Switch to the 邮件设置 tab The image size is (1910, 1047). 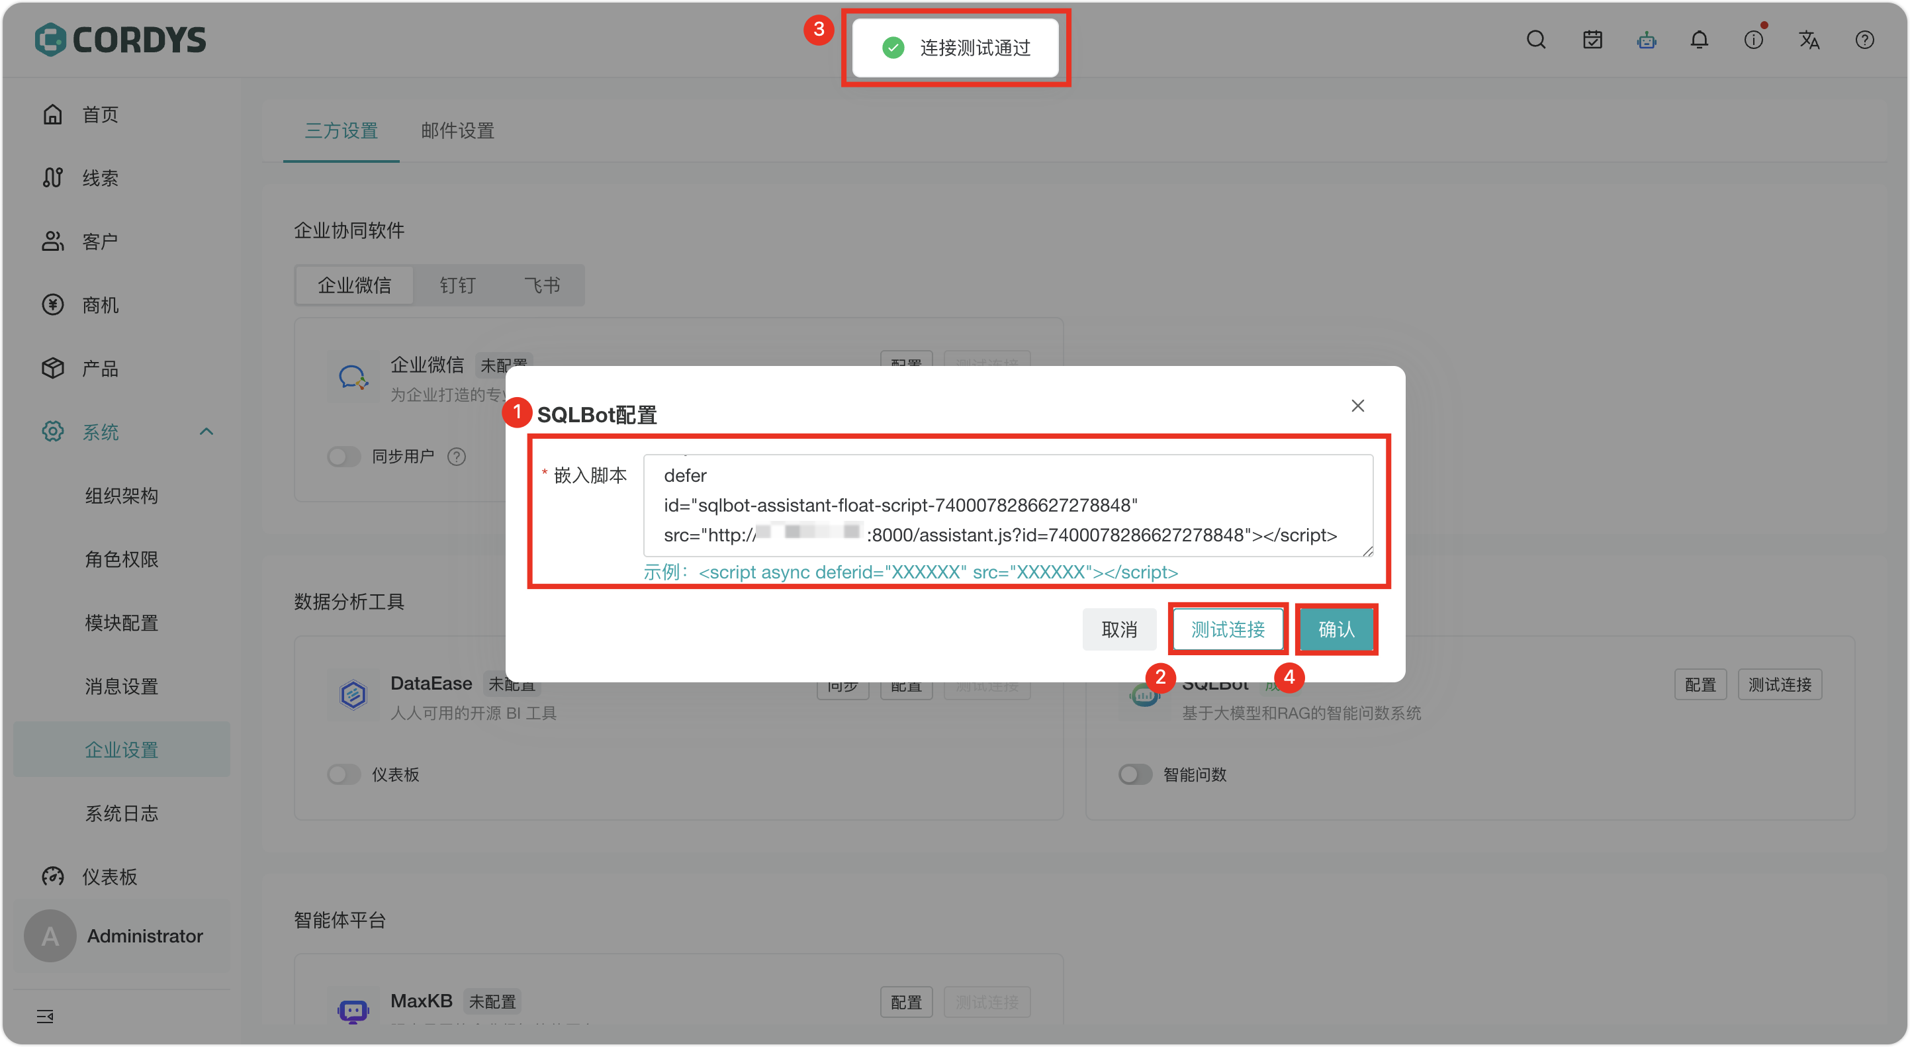pos(457,130)
